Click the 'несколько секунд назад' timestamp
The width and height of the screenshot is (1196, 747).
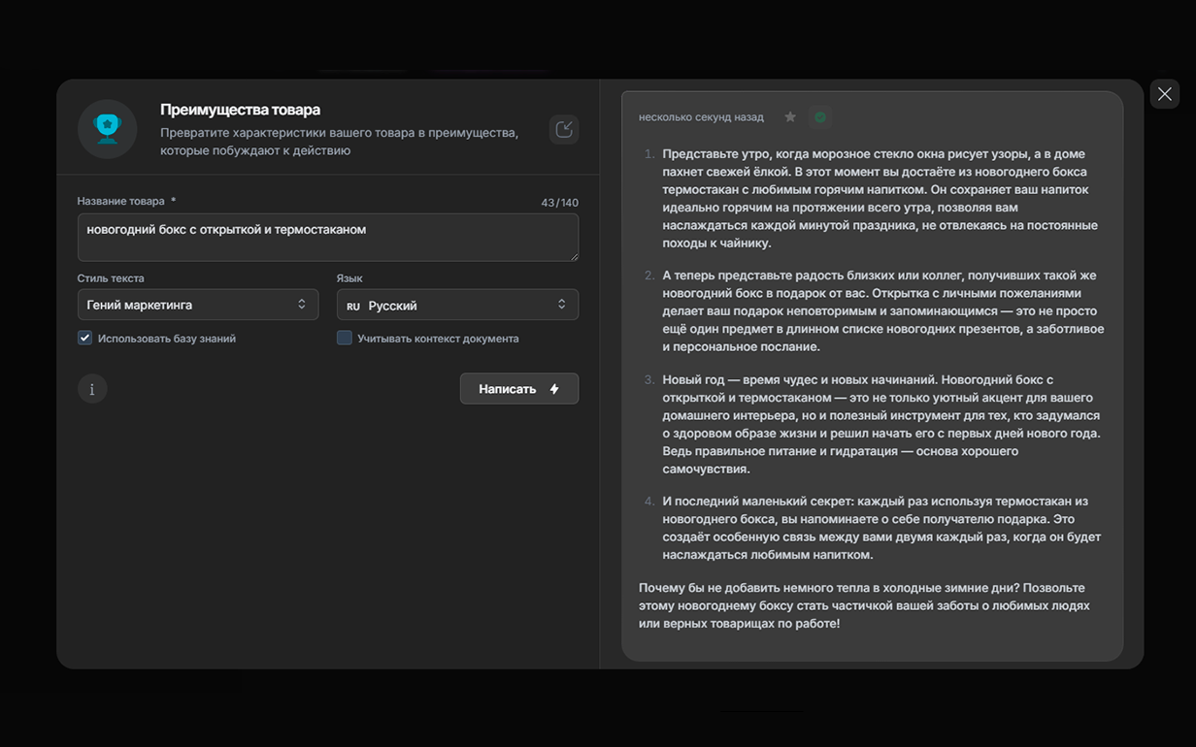[701, 117]
